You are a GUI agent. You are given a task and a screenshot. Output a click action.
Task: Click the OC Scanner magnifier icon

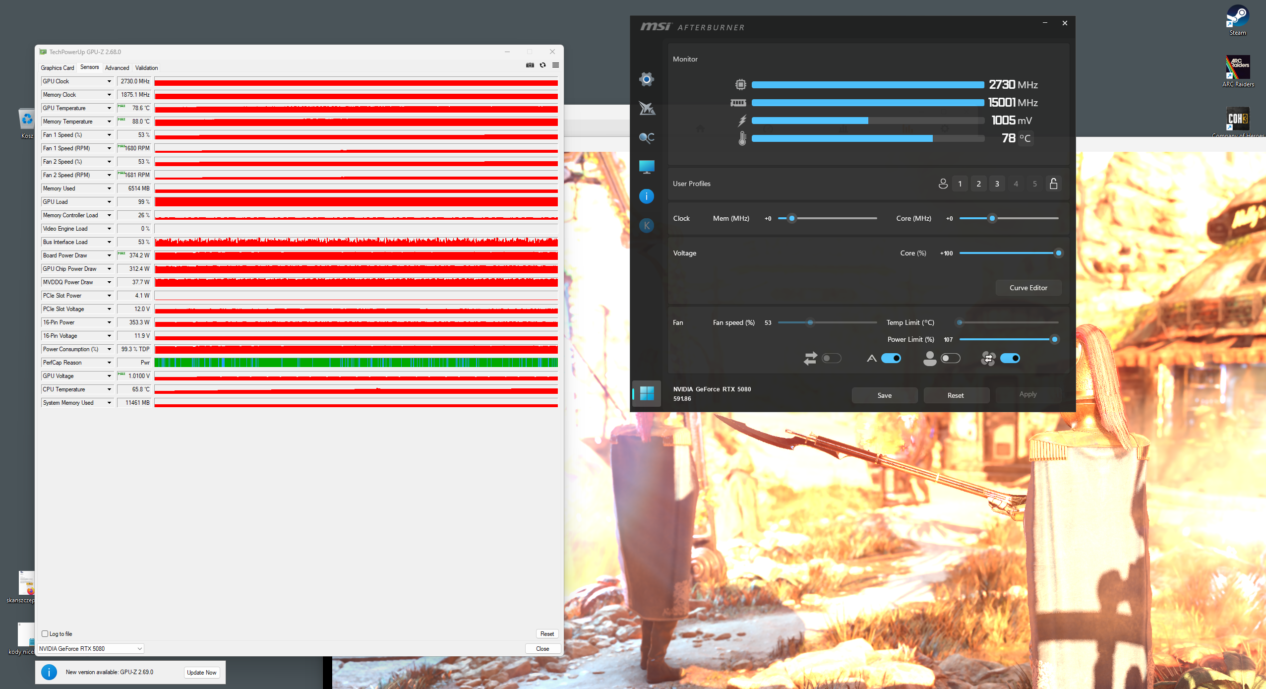(x=646, y=138)
